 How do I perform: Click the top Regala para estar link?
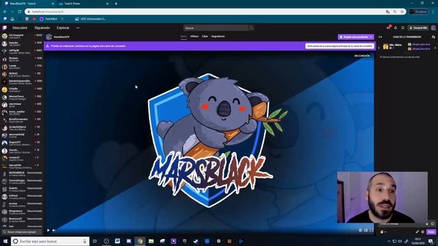[x=422, y=44]
